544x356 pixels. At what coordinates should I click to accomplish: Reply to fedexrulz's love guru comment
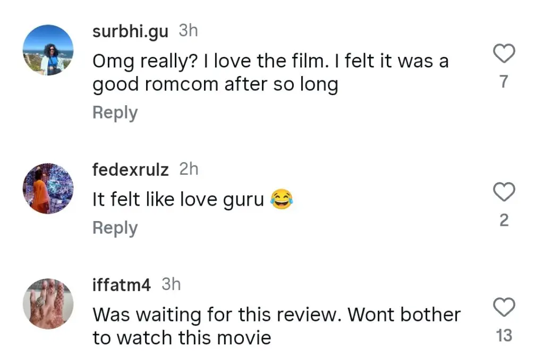(115, 228)
